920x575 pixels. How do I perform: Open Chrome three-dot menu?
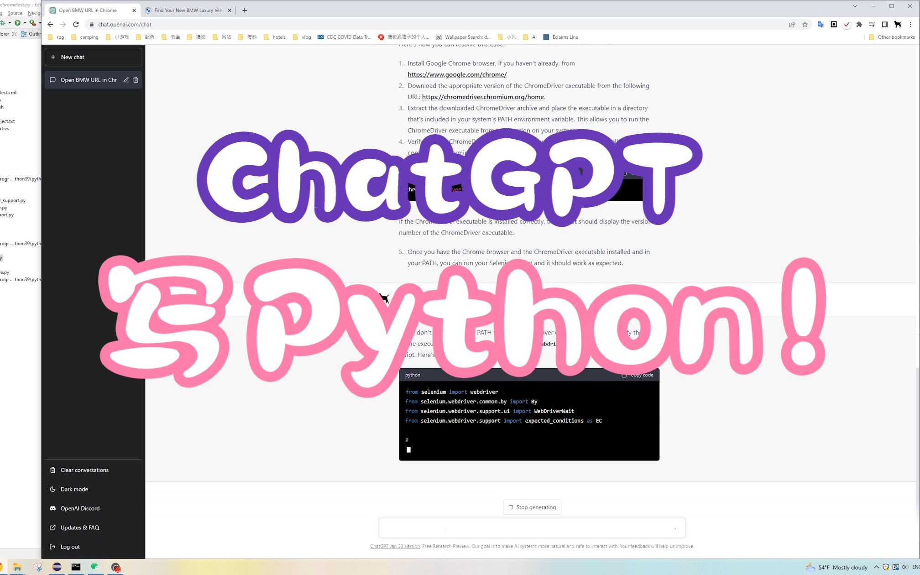[x=910, y=24]
